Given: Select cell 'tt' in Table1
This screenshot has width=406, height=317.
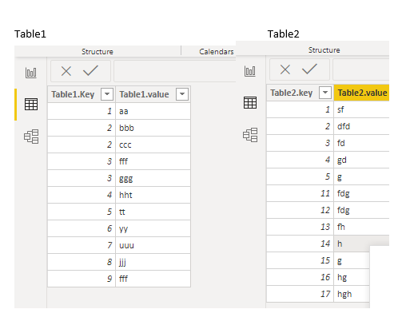Looking at the screenshot, I should point(153,212).
